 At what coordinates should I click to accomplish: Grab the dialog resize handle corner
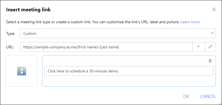pos(220,103)
